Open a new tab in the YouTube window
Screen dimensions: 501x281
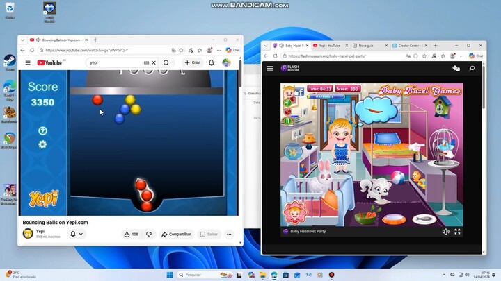(x=95, y=40)
